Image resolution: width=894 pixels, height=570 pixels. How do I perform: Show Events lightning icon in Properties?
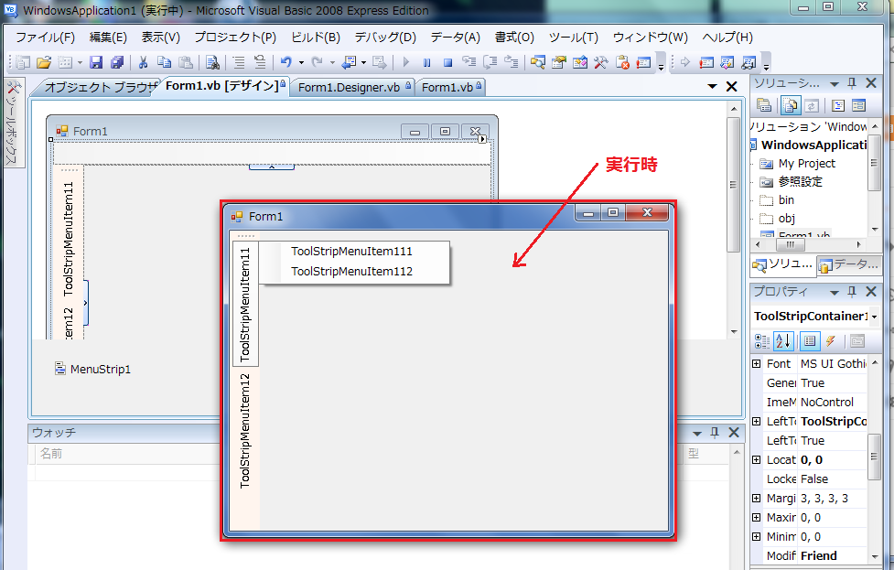(x=831, y=341)
